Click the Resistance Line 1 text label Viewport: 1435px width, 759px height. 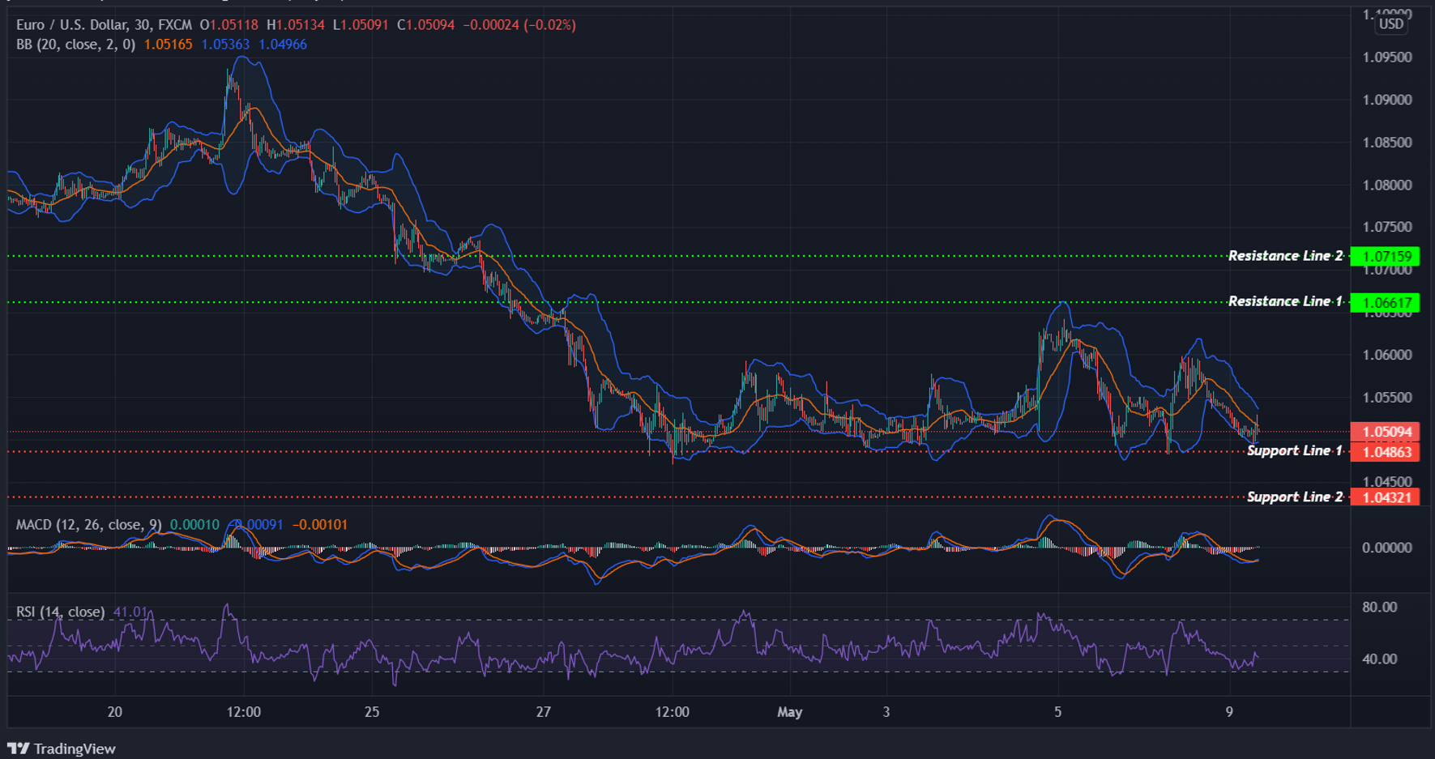[1285, 301]
